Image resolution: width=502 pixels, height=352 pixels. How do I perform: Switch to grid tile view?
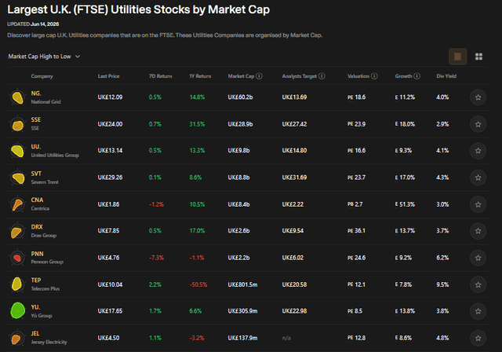478,57
